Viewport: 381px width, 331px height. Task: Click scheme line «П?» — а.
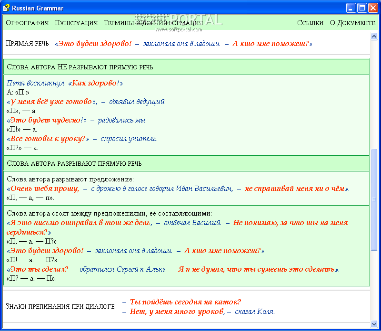pos(22,148)
